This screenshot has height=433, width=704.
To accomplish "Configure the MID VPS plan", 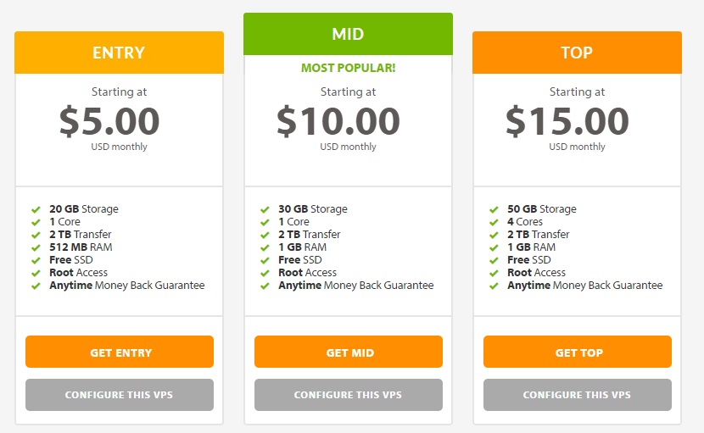I will coord(349,395).
